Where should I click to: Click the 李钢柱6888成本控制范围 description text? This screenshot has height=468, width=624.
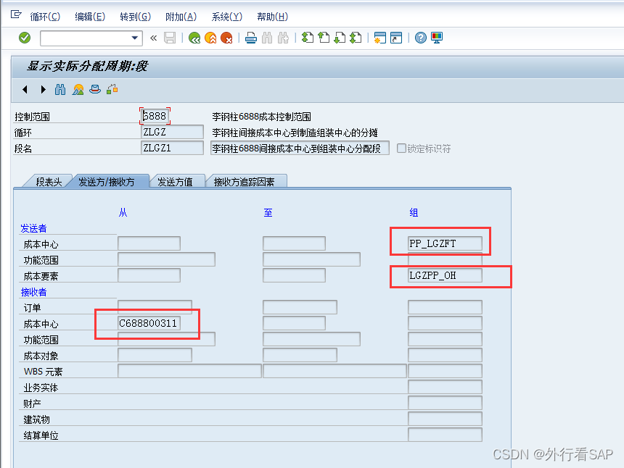[261, 117]
